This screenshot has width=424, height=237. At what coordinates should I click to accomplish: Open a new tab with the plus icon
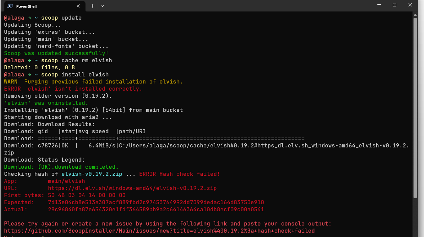[92, 6]
